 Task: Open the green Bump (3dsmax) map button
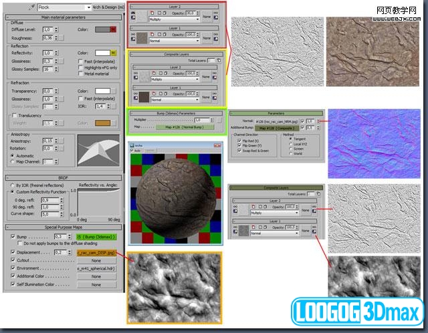(96, 237)
